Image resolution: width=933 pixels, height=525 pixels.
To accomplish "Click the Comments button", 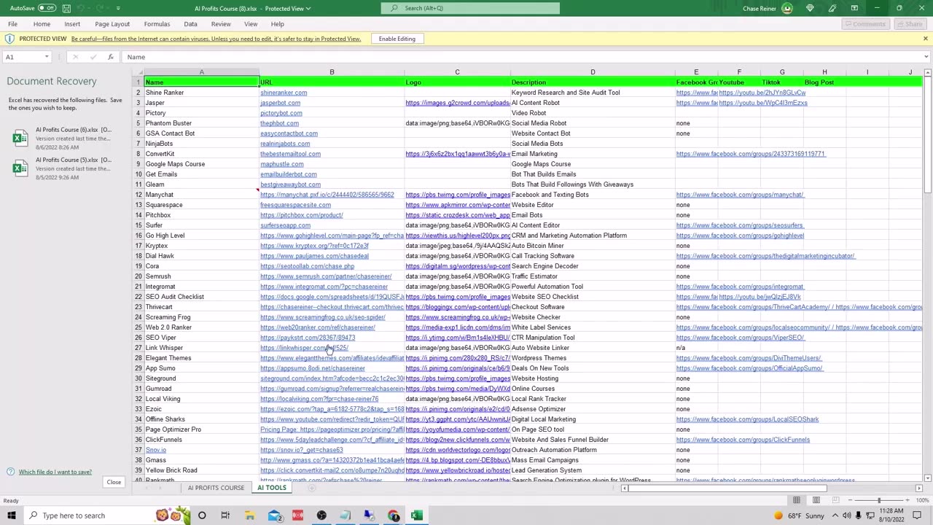I will coord(864,24).
